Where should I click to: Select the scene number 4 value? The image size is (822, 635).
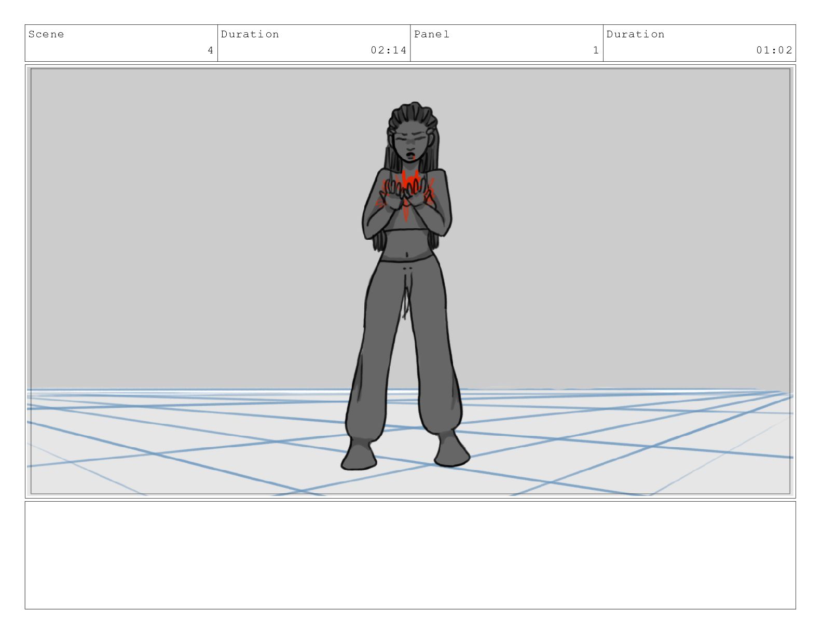click(210, 50)
